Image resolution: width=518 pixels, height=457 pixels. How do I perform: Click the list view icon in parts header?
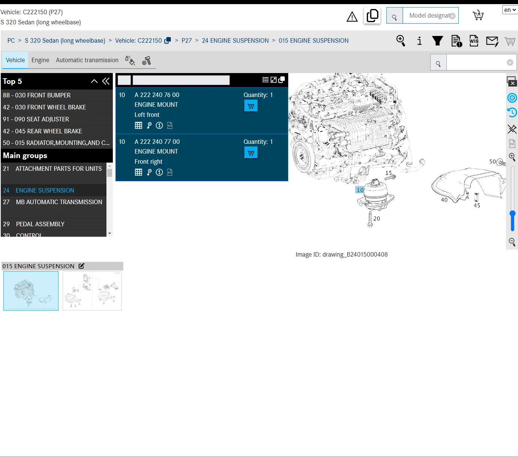265,80
